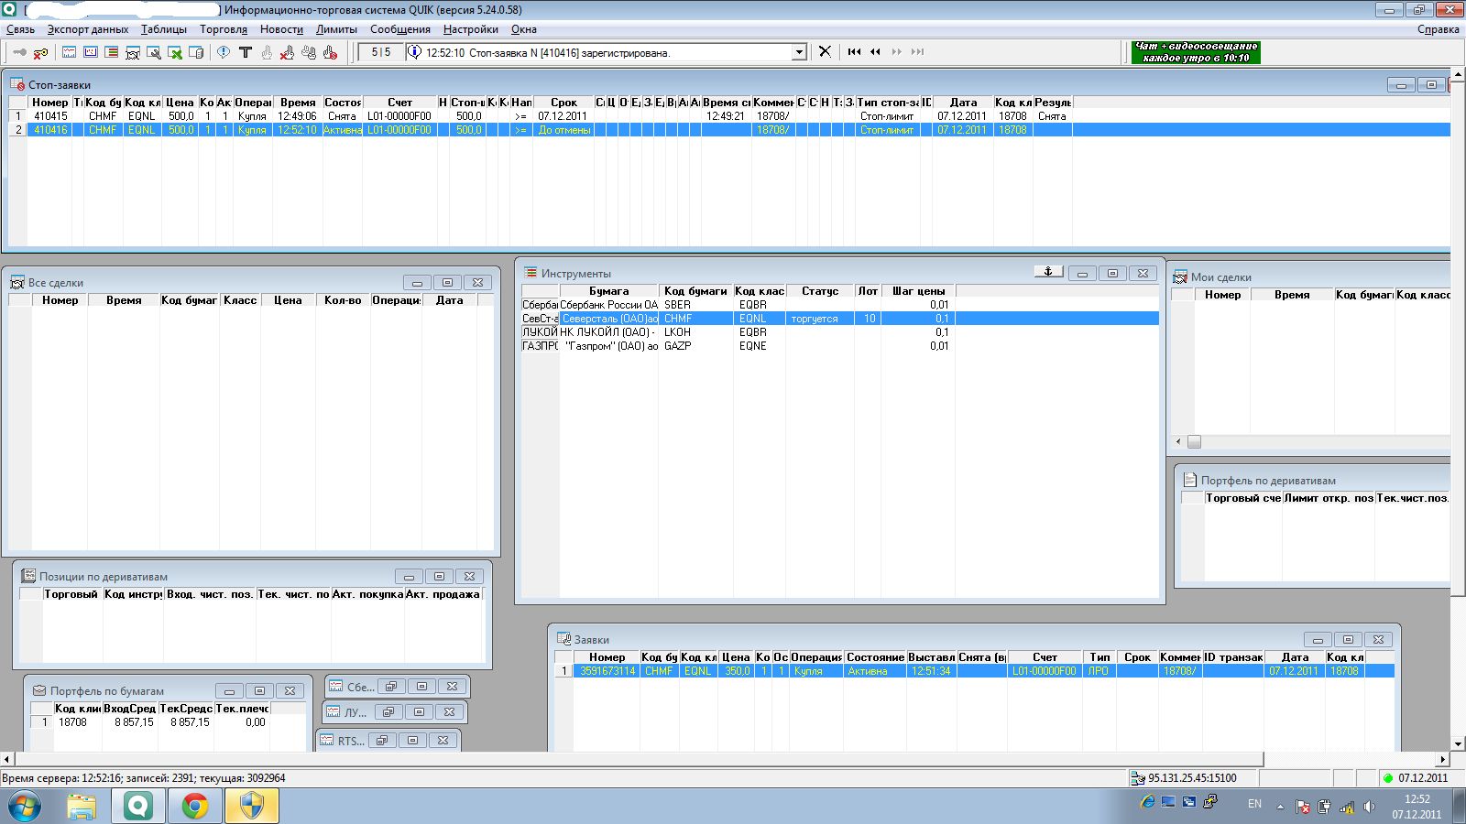Screen dimensions: 1466x824
Task: Click scrollbar arrow left in Мои сделки
Action: 1180,441
